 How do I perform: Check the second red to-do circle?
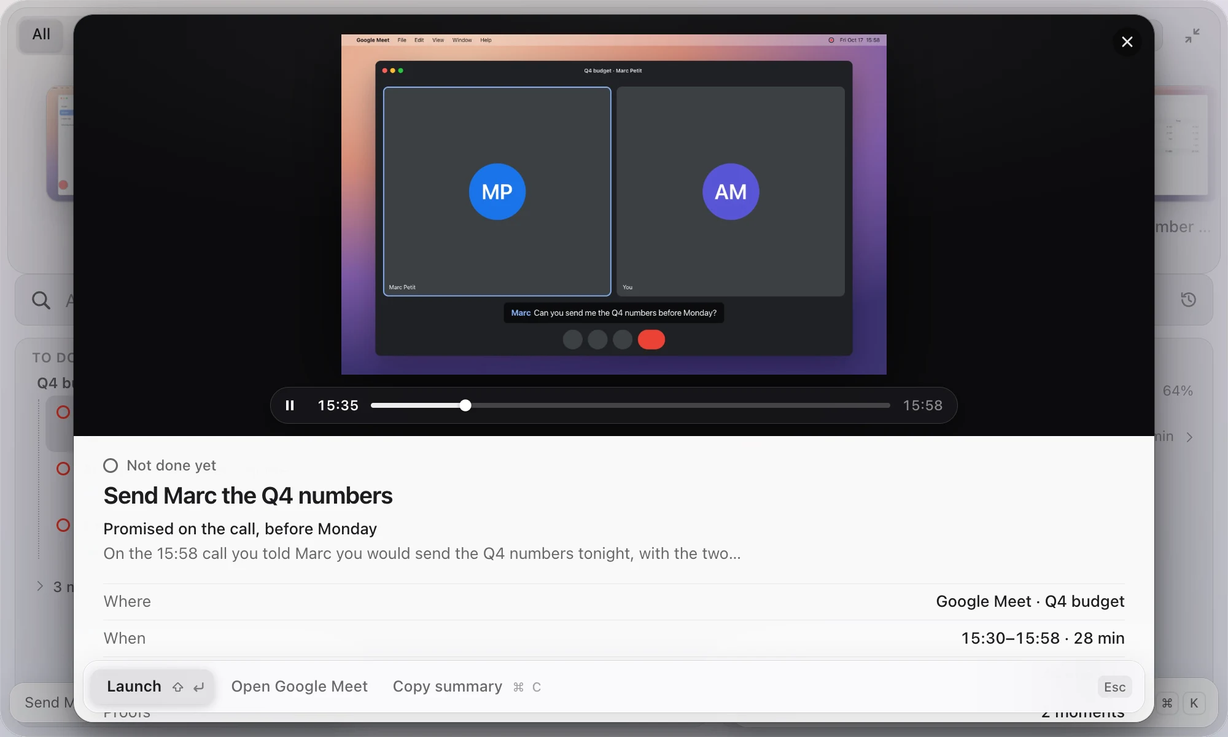click(63, 469)
